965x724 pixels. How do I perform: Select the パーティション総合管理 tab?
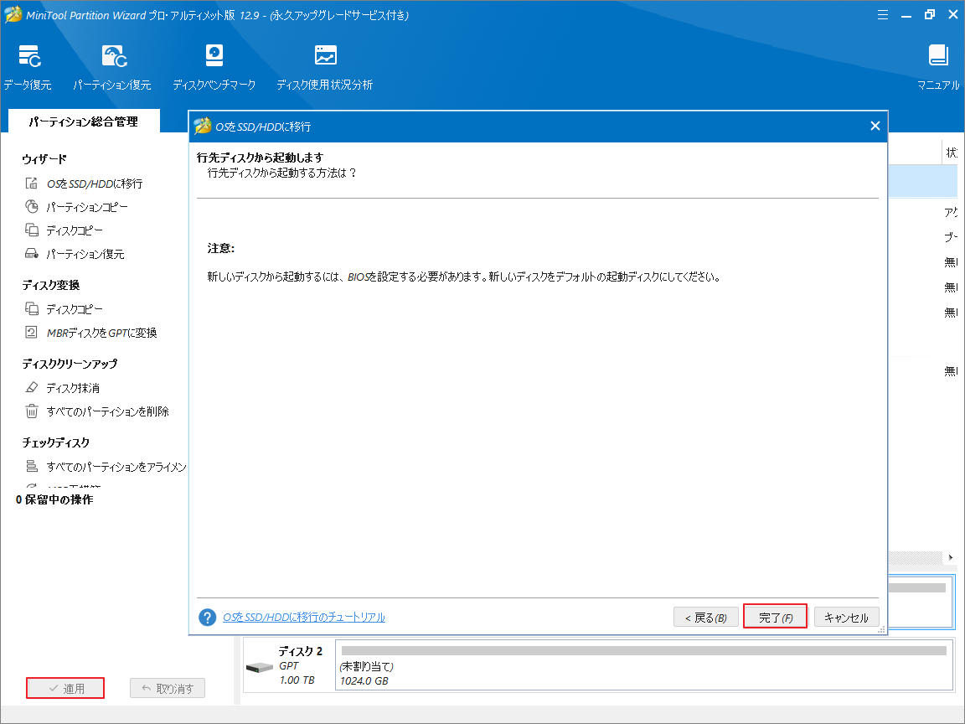coord(84,122)
